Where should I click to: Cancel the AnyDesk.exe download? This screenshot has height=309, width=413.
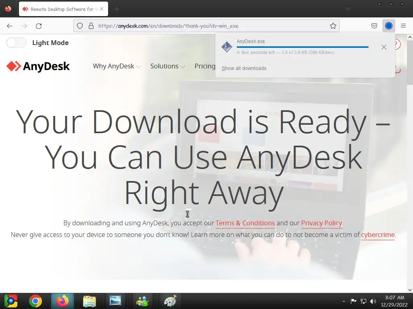(384, 47)
